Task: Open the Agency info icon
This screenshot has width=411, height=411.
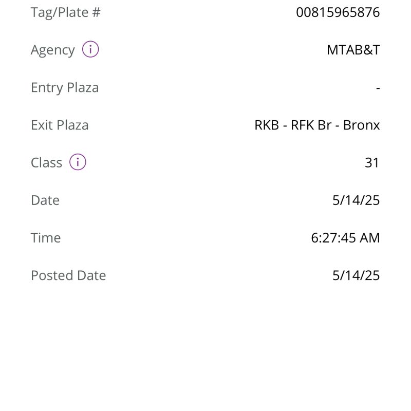Action: pos(90,49)
